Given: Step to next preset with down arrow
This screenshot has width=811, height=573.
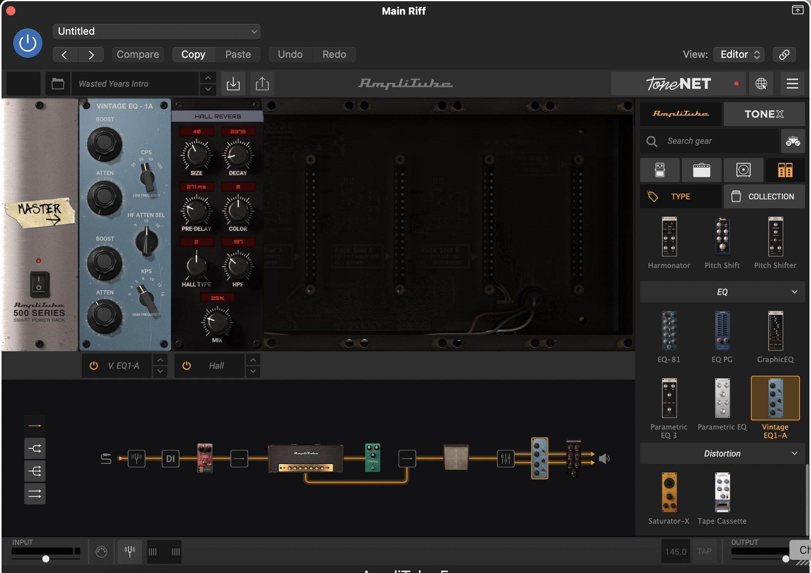Looking at the screenshot, I should click(x=208, y=89).
